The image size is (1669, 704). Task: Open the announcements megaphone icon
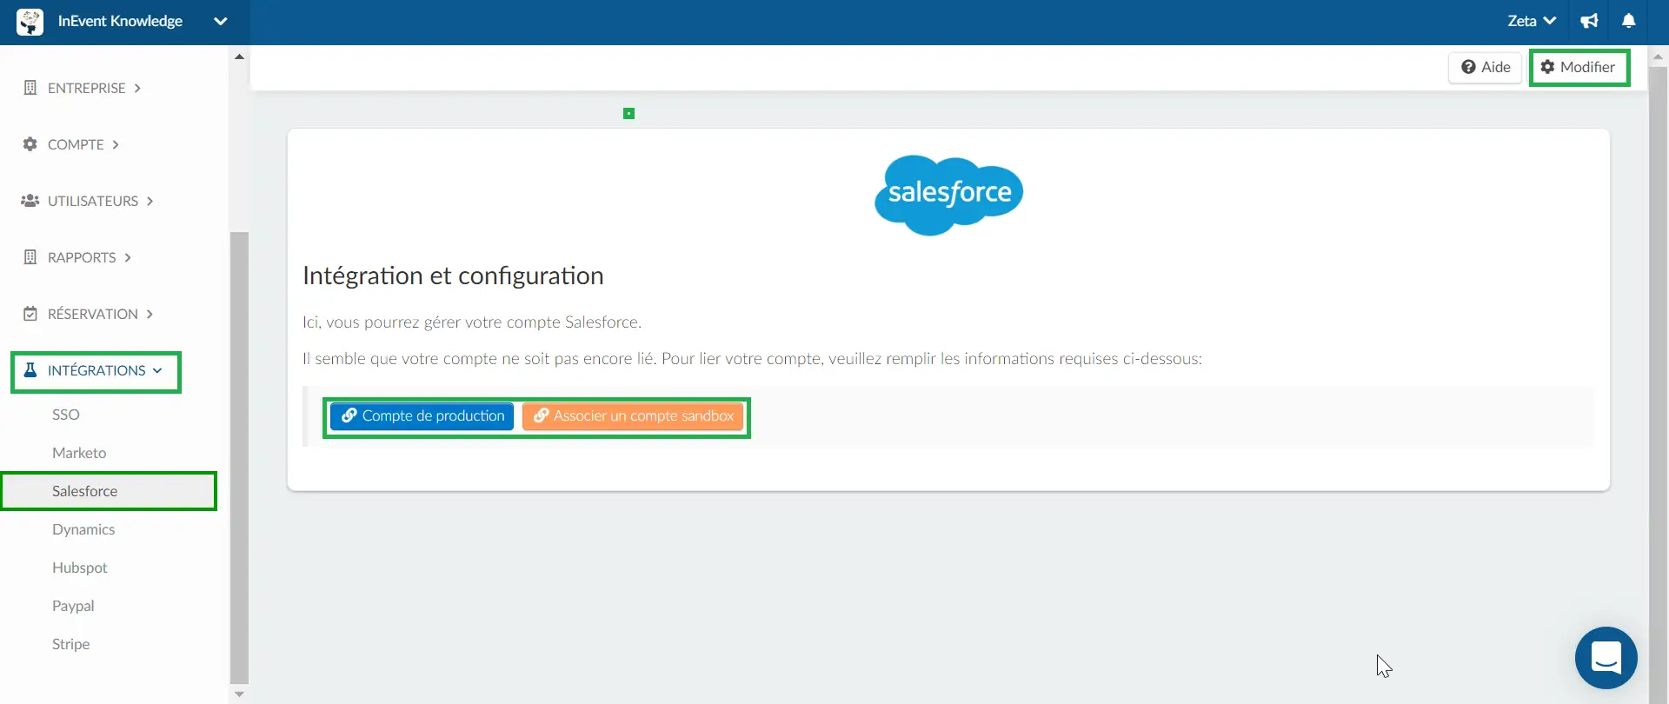(x=1589, y=21)
